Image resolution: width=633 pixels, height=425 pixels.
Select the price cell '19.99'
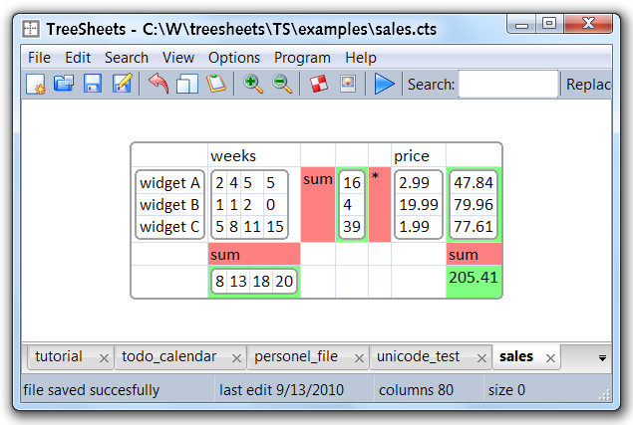[419, 205]
